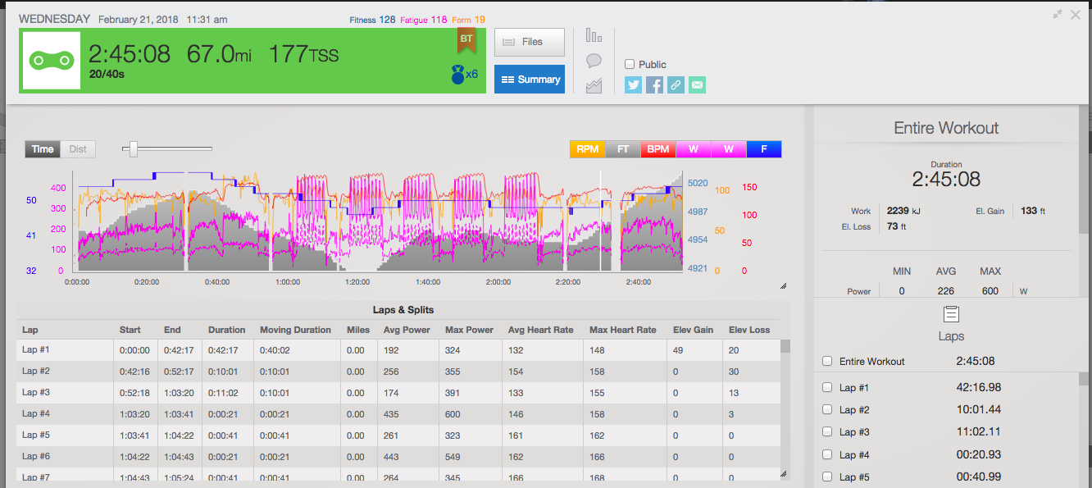
Task: Enable the Public checkbox
Action: (630, 64)
